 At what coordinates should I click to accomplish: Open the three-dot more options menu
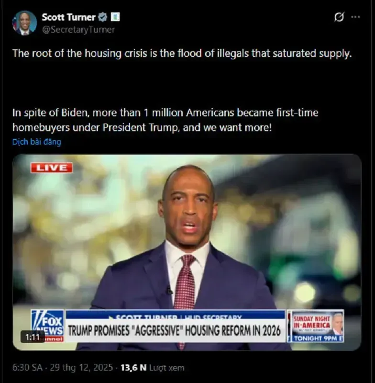pyautogui.click(x=355, y=17)
